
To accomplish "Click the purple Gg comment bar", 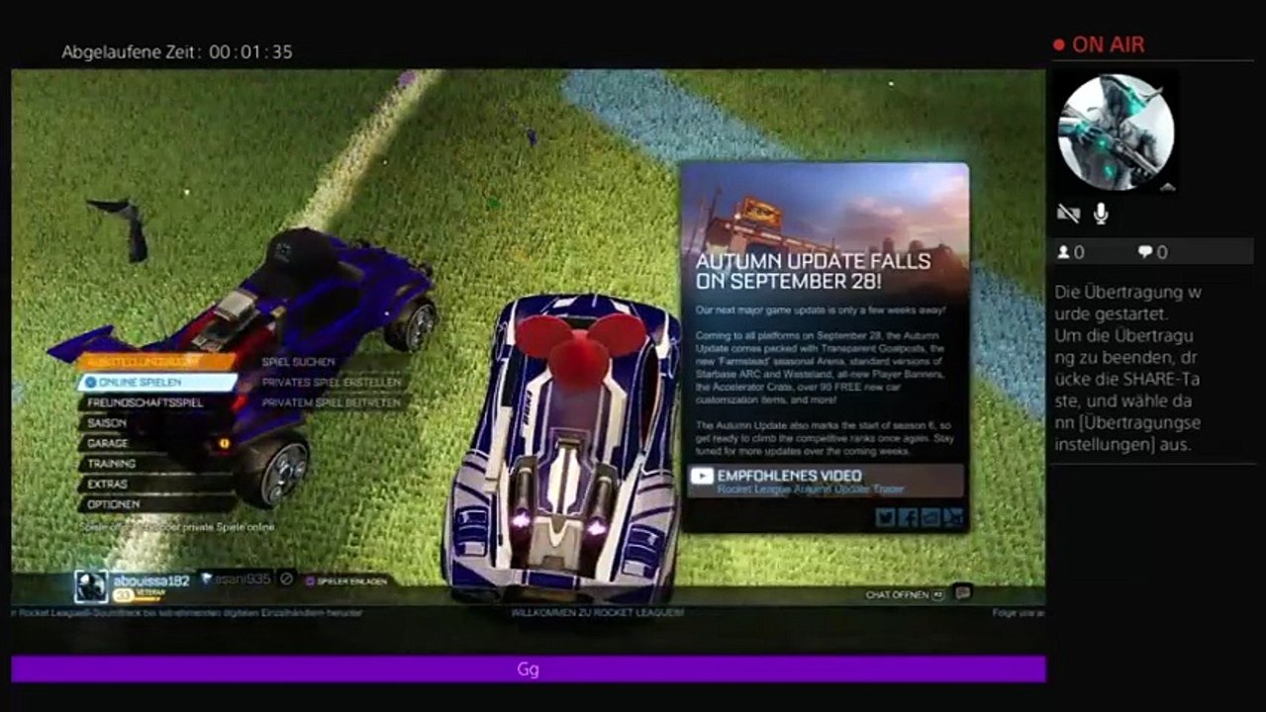I will tap(529, 669).
